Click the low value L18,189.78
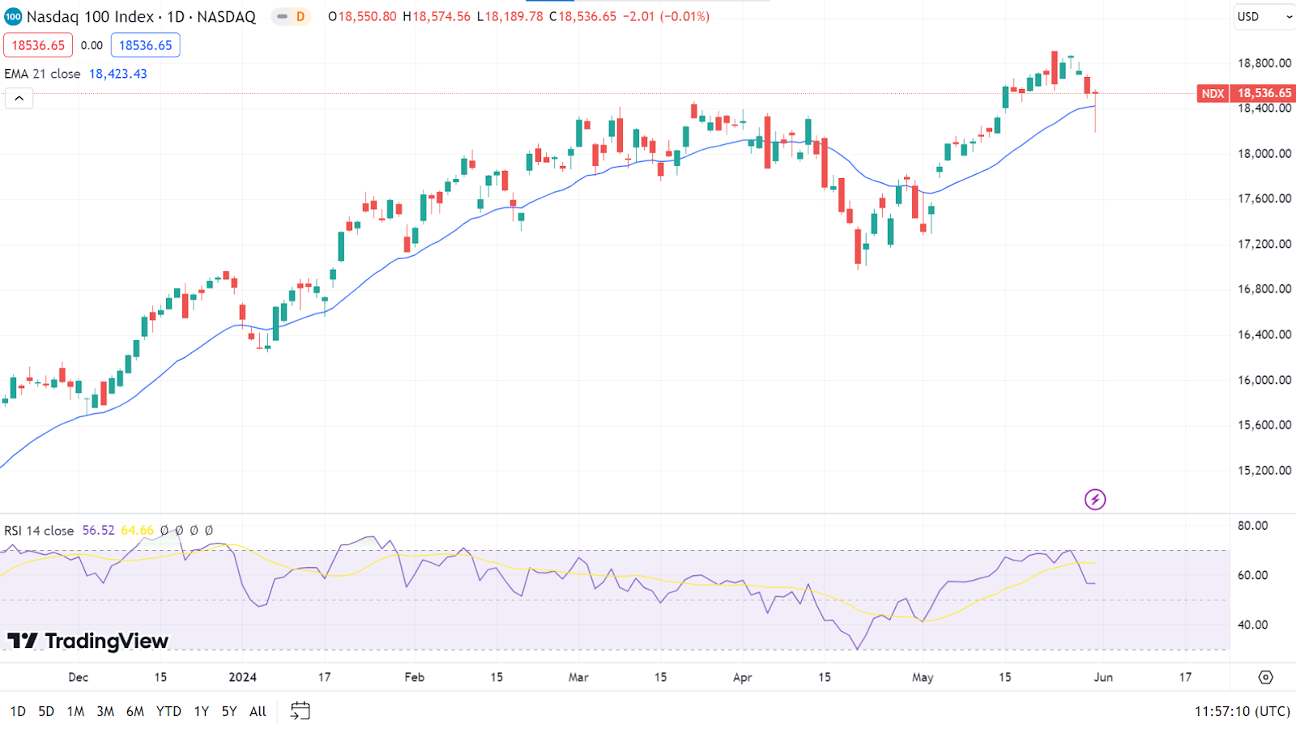 [509, 16]
